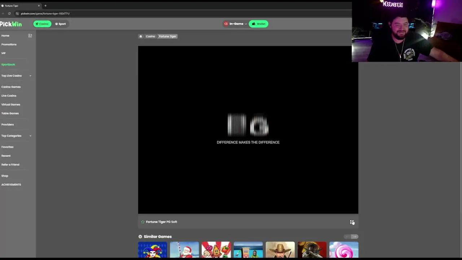View site information icon in address bar
The width and height of the screenshot is (462, 260).
pos(17,13)
